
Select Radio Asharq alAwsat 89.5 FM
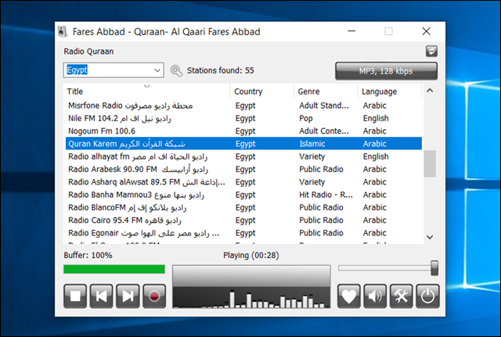tap(243, 182)
